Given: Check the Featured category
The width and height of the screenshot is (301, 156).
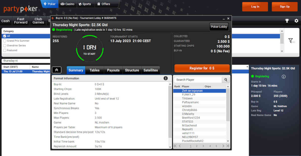Looking at the screenshot, I should (x=5, y=50).
